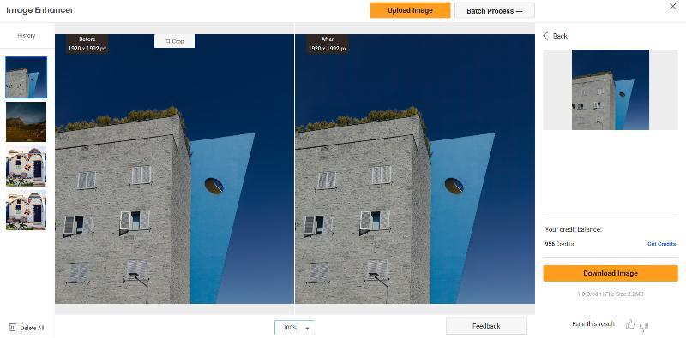
Task: Select the History tab
Action: click(27, 35)
